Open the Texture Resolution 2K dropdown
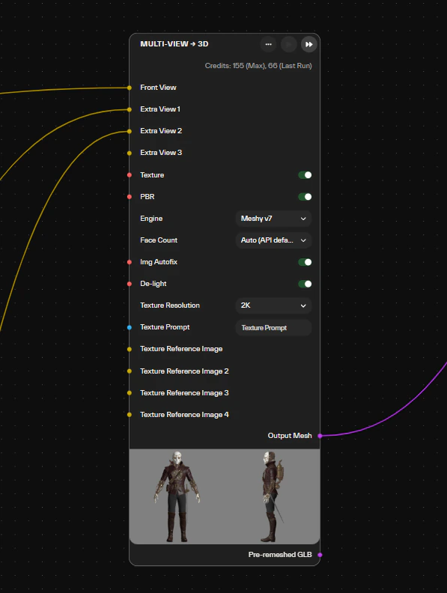Screen dimensions: 447x593 tap(273, 305)
